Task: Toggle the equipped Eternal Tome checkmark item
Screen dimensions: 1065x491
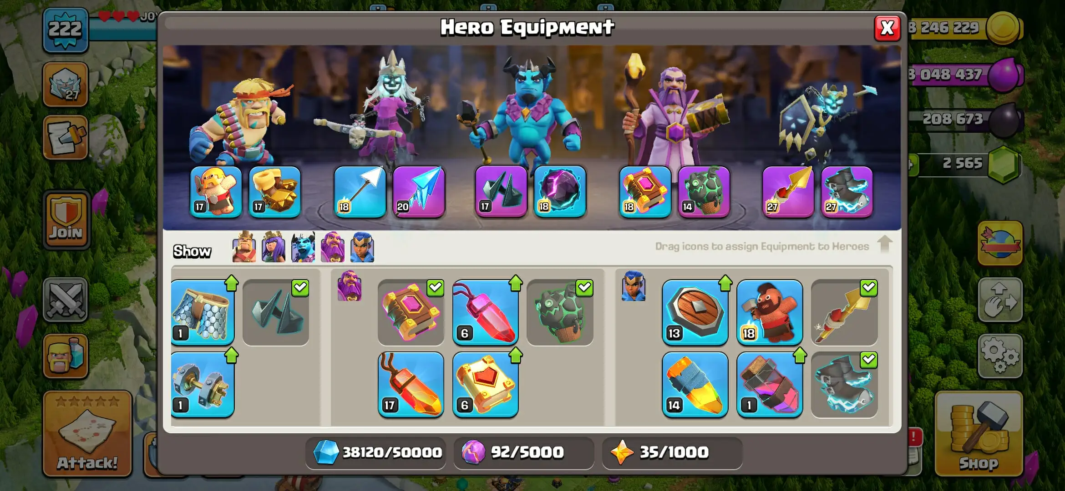Action: (411, 312)
